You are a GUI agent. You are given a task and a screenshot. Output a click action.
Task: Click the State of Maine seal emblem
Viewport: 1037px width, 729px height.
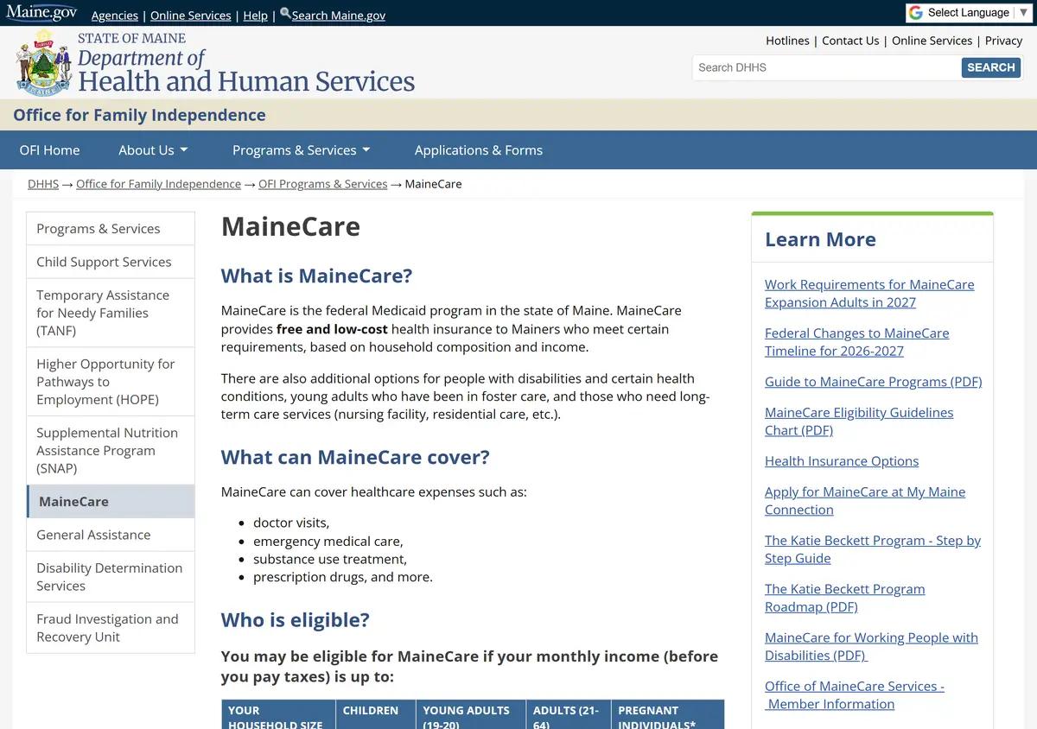click(x=43, y=62)
